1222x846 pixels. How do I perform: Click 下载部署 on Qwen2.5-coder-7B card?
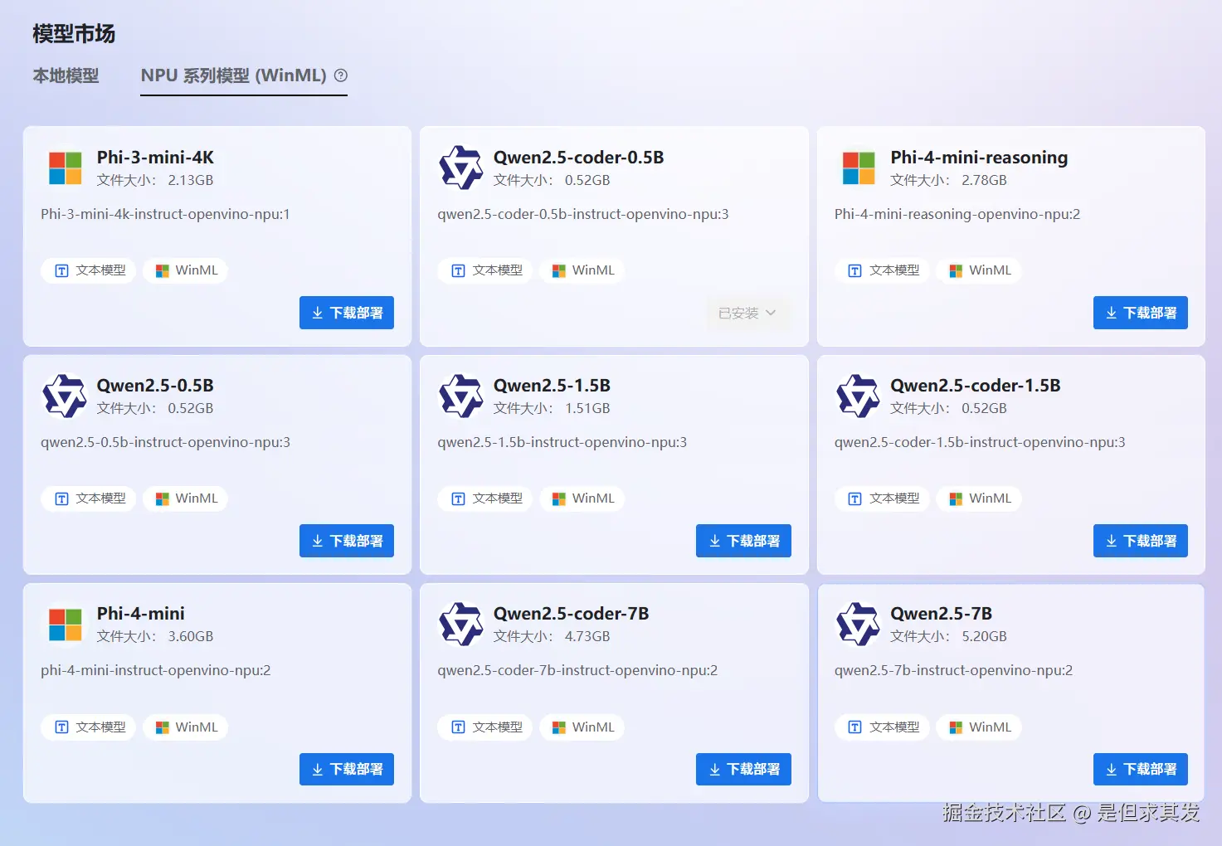743,769
